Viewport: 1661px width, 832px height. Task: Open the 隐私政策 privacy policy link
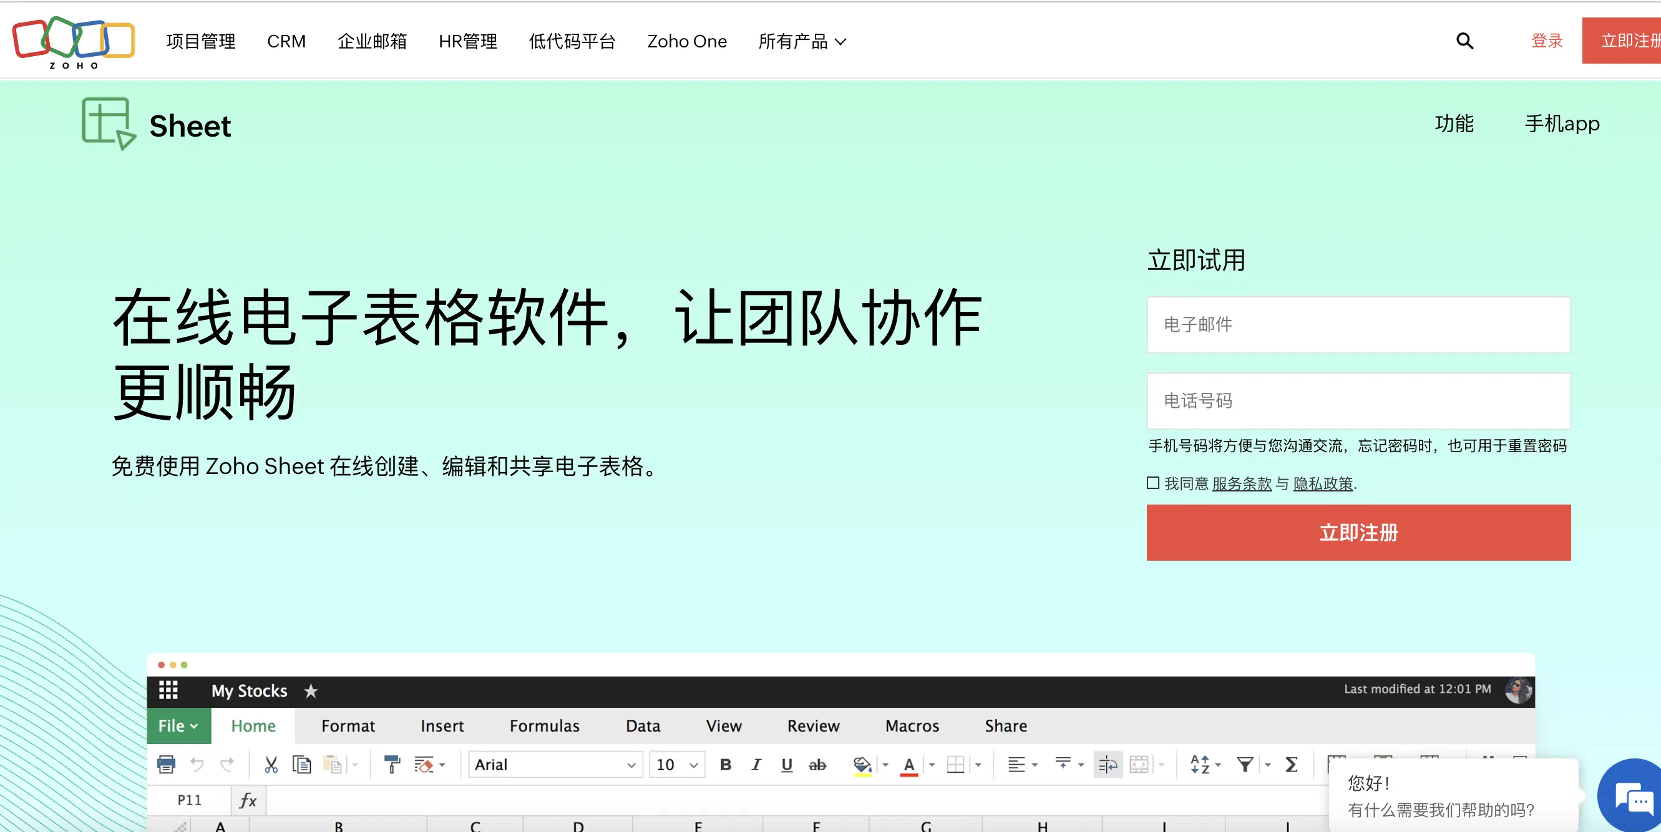point(1323,484)
